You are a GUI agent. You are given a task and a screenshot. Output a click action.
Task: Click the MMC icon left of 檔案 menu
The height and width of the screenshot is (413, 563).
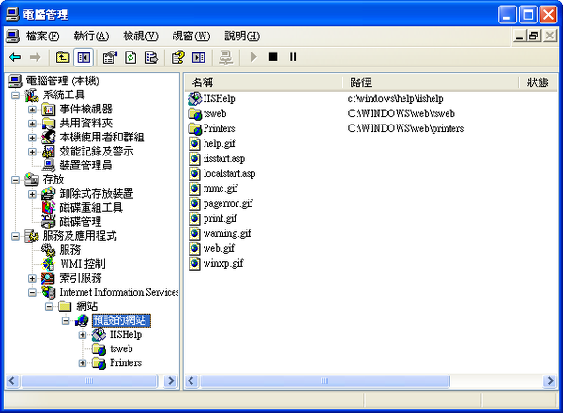(x=12, y=36)
